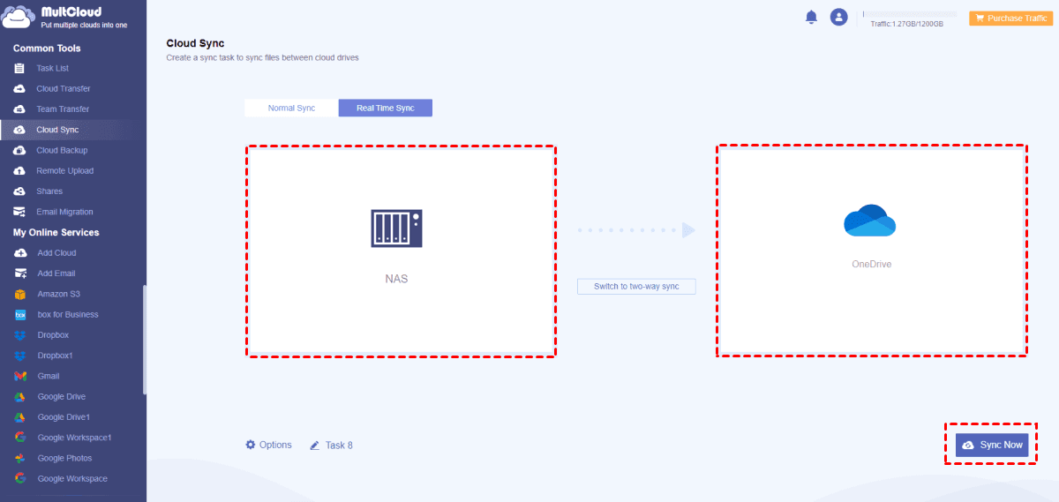Click the Dropbox icon
The height and width of the screenshot is (502, 1059).
19,335
